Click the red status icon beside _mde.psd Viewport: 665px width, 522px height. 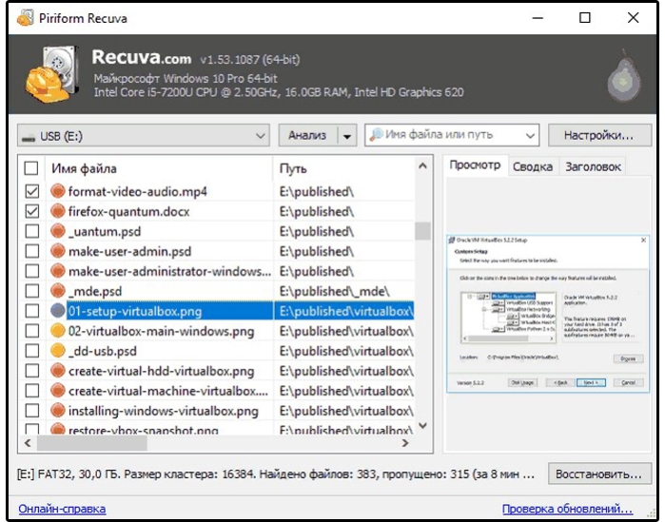tap(58, 291)
